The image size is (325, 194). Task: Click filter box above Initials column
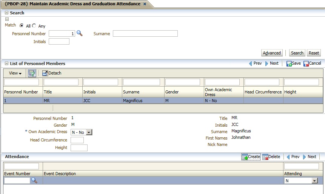[100, 82]
